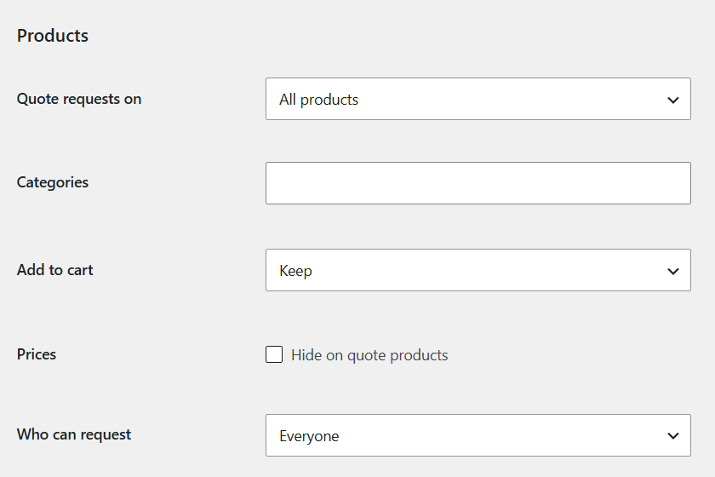Click the Quote requests on label
Viewport: 715px width, 477px height.
(79, 99)
